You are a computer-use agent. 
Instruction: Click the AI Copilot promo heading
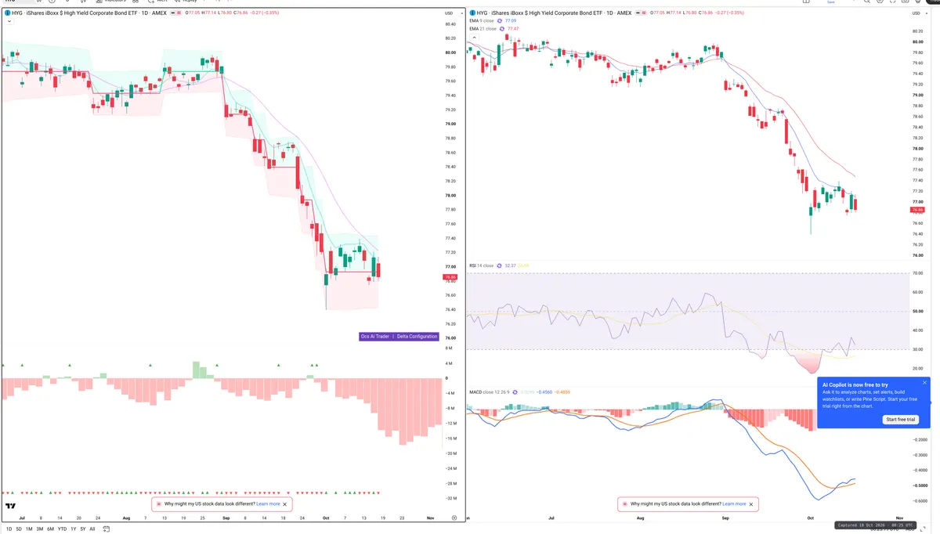click(x=855, y=385)
